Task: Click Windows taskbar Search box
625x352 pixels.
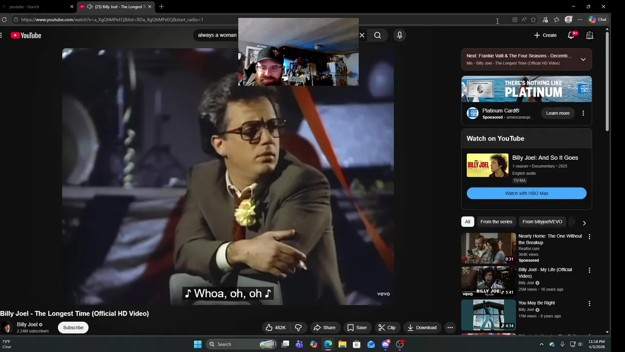Action: pyautogui.click(x=242, y=344)
